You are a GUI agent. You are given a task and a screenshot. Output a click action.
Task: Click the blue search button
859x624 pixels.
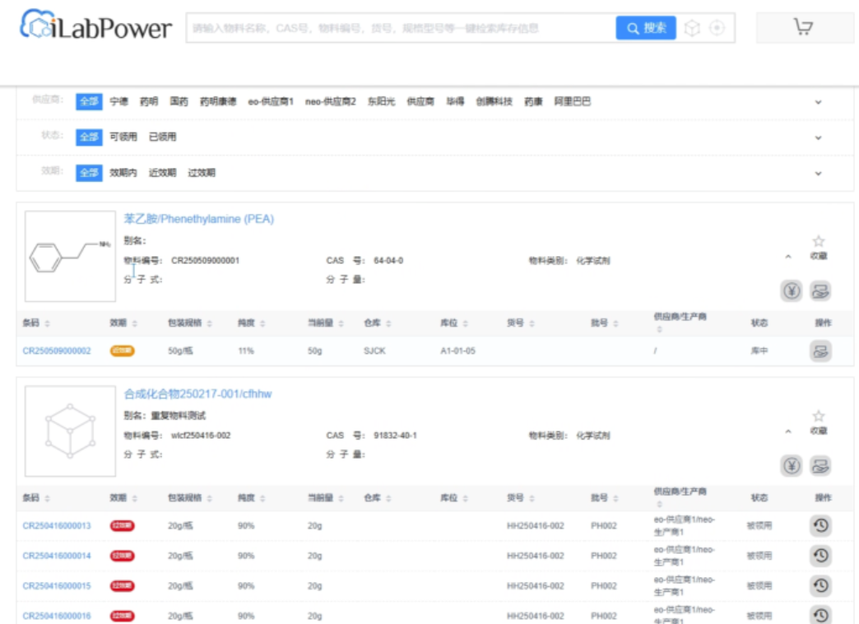click(x=646, y=28)
